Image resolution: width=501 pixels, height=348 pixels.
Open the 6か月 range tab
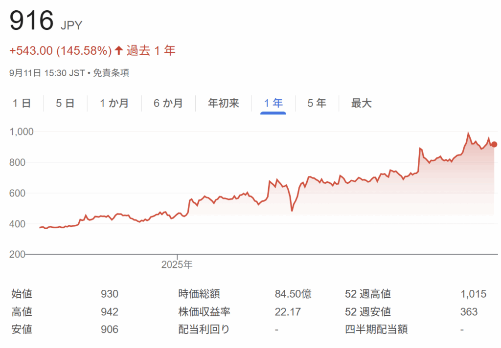168,103
